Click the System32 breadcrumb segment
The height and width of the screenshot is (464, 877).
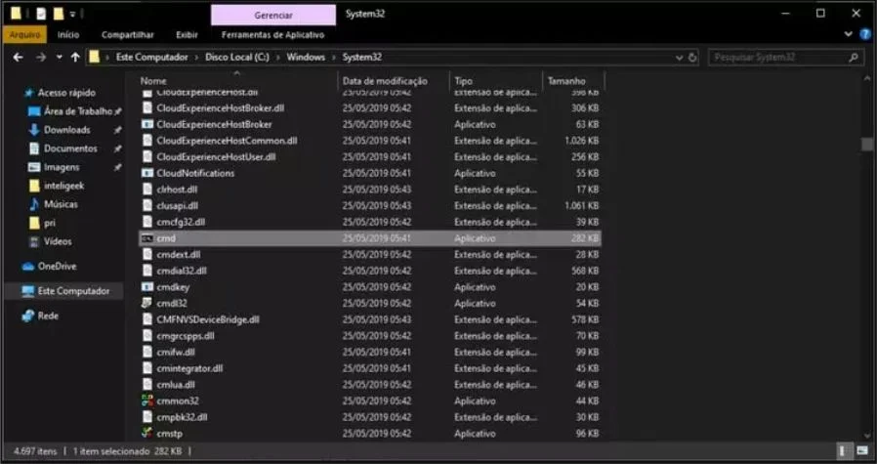coord(362,57)
